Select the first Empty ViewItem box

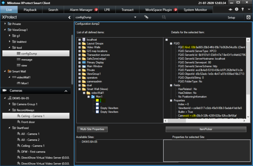(x=97, y=108)
